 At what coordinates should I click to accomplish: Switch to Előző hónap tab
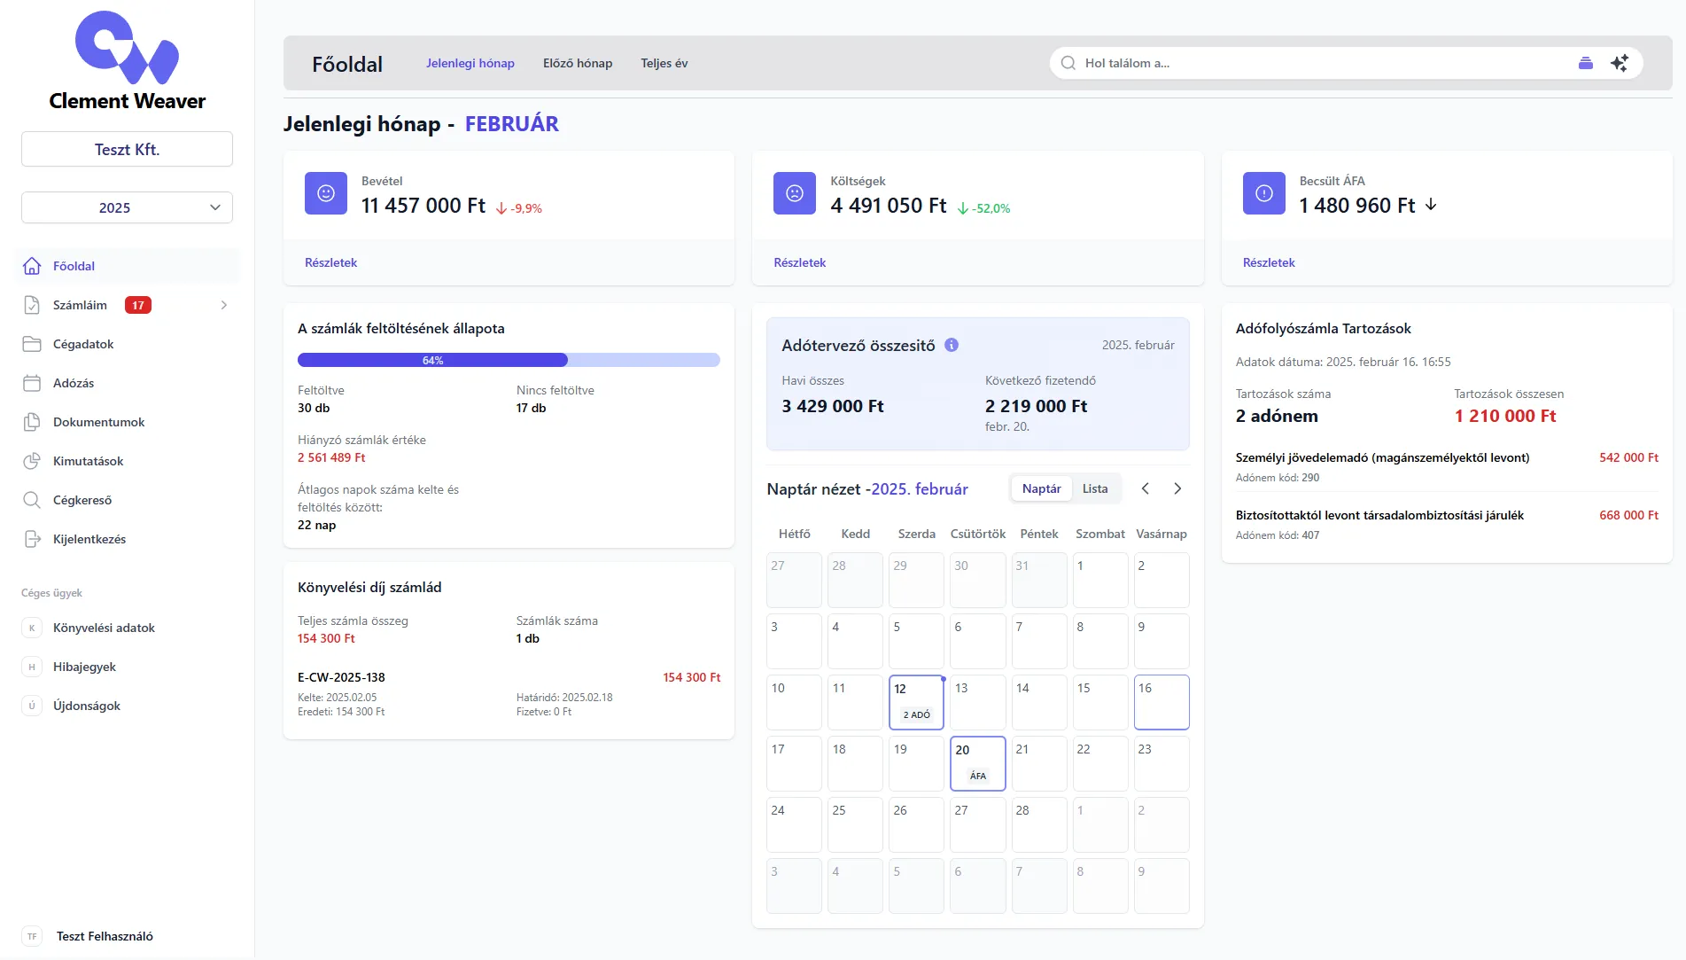577,63
